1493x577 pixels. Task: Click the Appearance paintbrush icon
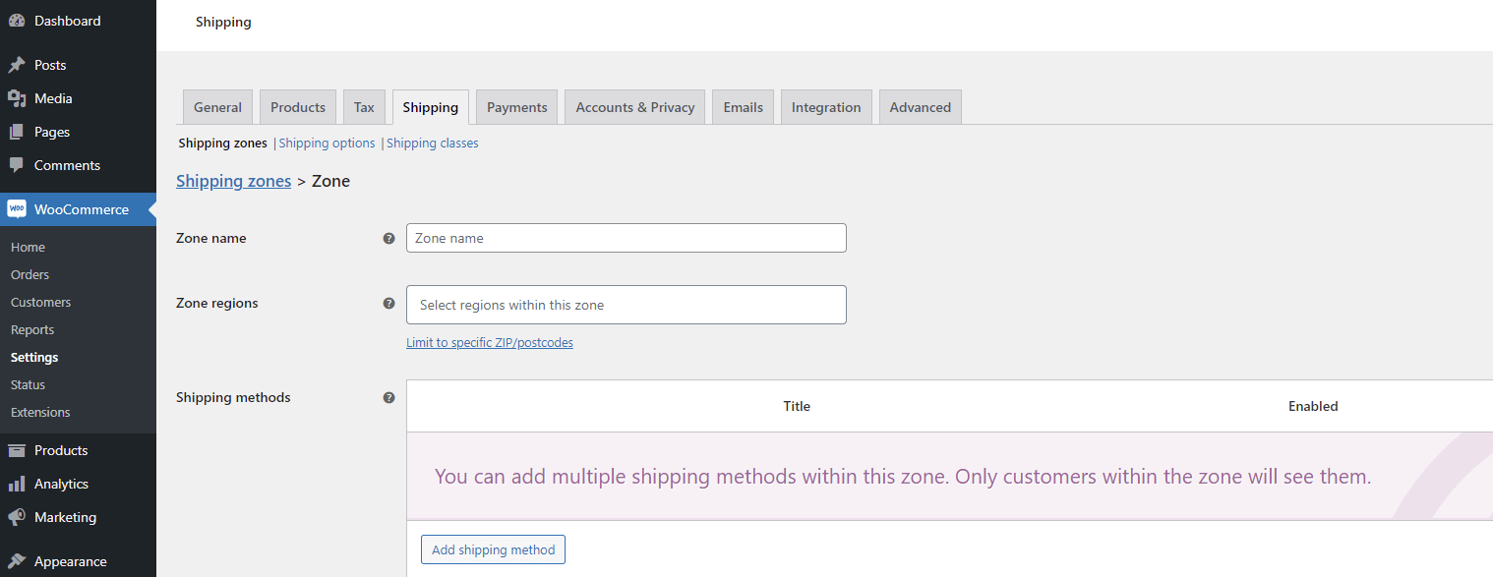17,561
